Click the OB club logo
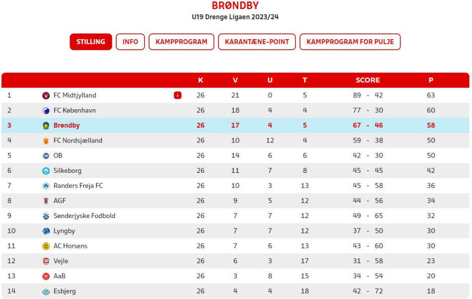This screenshot has height=299, width=472. (x=46, y=156)
